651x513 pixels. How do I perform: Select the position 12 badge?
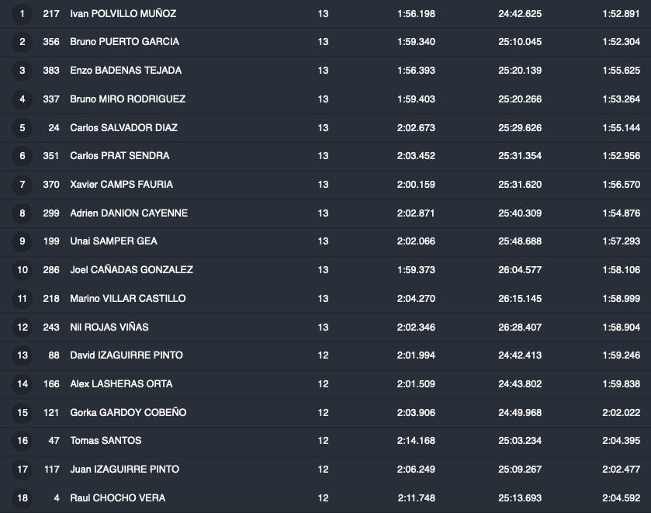23,327
